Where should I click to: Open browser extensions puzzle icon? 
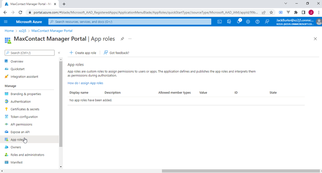(296, 12)
